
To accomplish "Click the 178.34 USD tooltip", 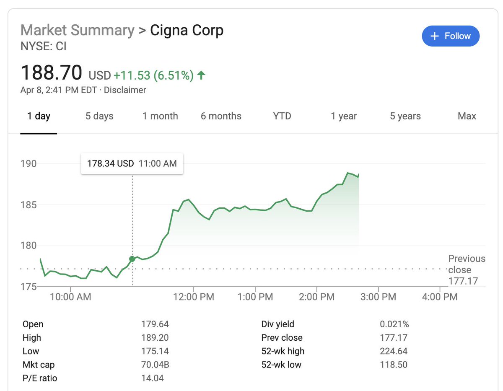I will [x=132, y=164].
